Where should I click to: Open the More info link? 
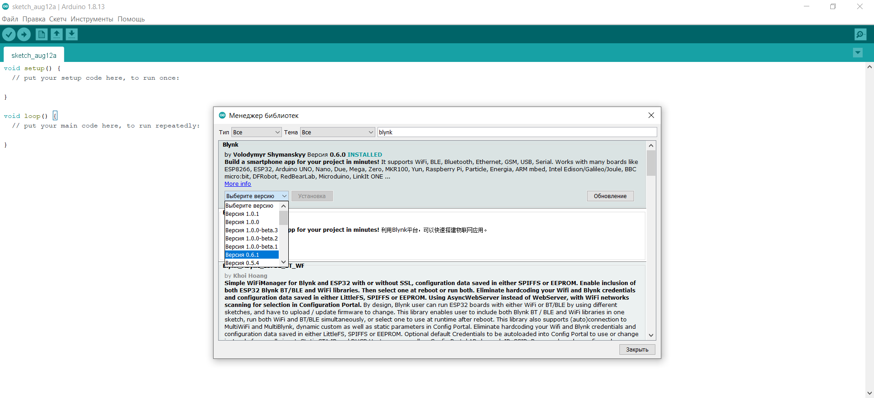point(238,184)
